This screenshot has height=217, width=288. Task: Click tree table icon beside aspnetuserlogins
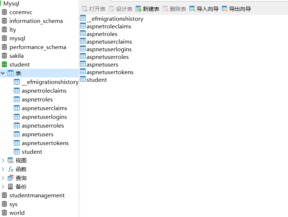[x=17, y=117]
